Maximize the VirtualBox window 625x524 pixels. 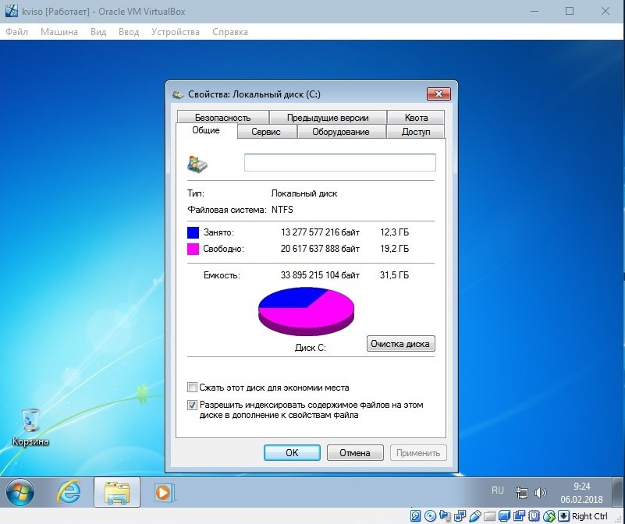(x=570, y=11)
